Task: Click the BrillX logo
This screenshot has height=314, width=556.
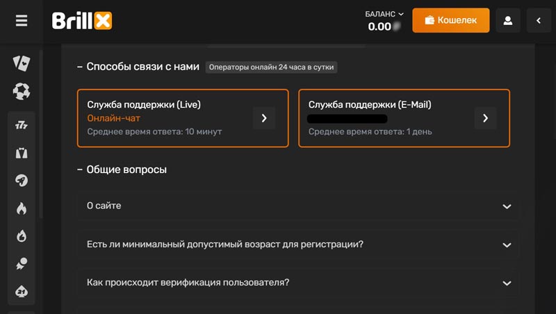Action: (x=82, y=21)
